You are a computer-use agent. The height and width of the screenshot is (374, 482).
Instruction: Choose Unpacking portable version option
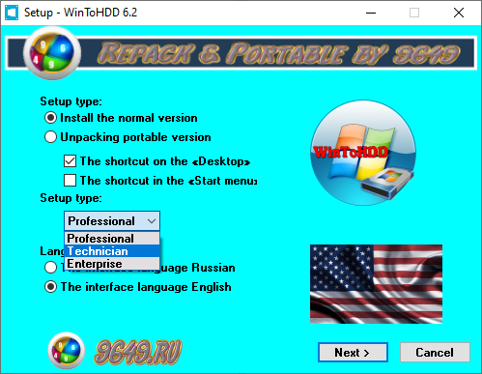coord(50,137)
